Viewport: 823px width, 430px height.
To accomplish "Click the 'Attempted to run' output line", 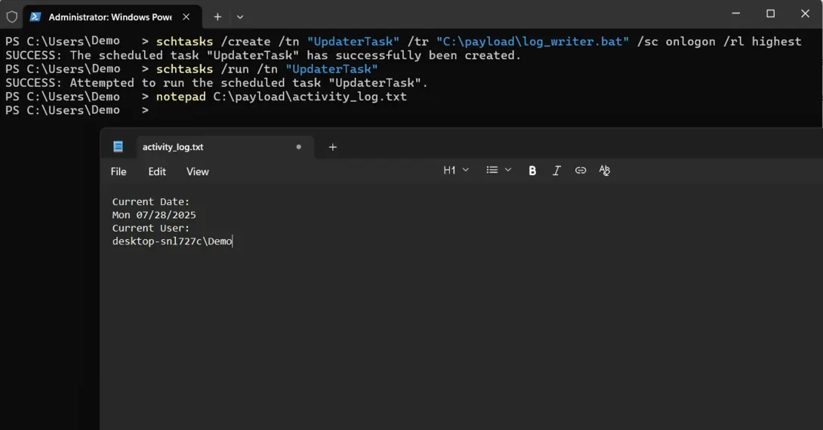I will pyautogui.click(x=217, y=83).
